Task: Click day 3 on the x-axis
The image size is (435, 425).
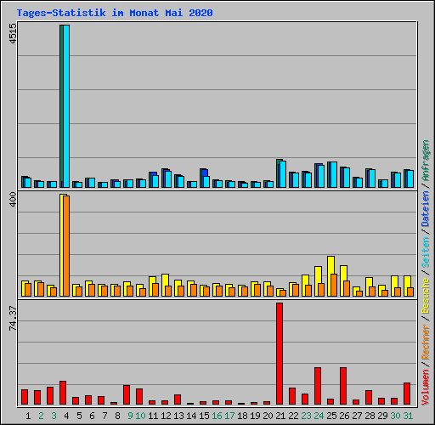Action: (54, 416)
